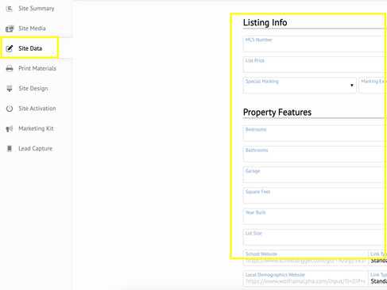This screenshot has height=290, width=387.
Task: Select the Site Data menu entry
Action: 37,48
